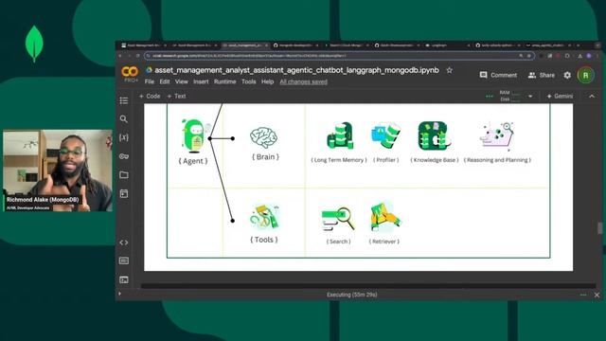The height and width of the screenshot is (341, 606).
Task: Click the Search magnifier image
Action: click(338, 219)
